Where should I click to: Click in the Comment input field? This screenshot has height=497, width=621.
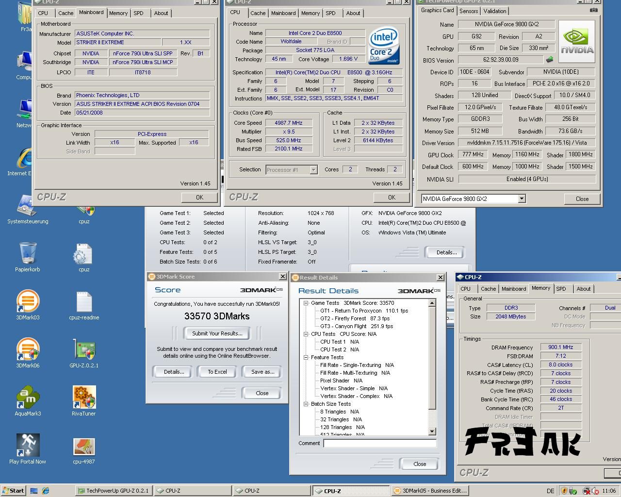click(x=380, y=443)
